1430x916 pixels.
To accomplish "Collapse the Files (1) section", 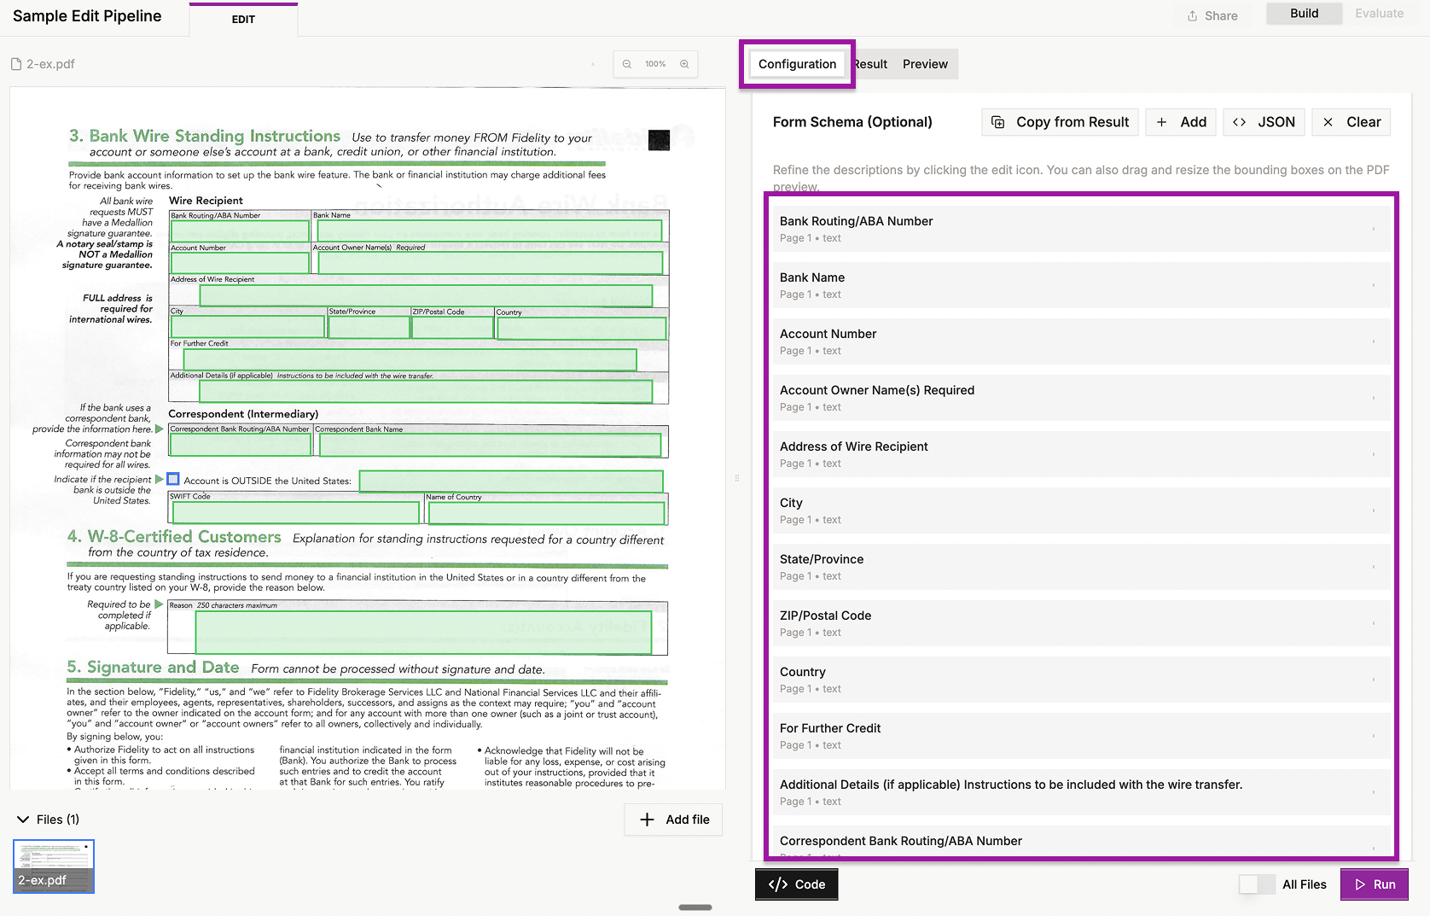I will pos(48,820).
